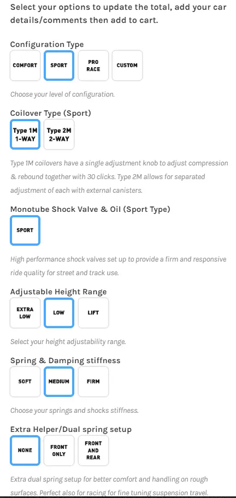The width and height of the screenshot is (236, 498).
Task: Click the Coilover Type (Sport) label
Action: tap(51, 113)
